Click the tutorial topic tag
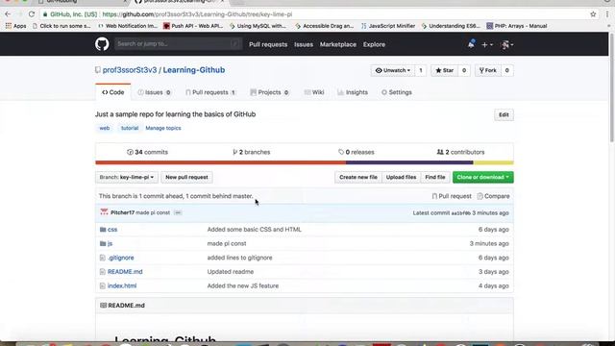615x346 pixels. (130, 128)
